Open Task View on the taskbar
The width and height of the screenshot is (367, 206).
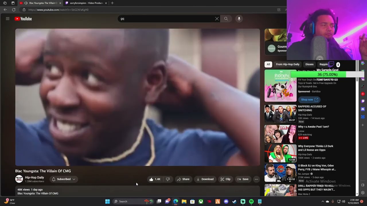click(159, 201)
